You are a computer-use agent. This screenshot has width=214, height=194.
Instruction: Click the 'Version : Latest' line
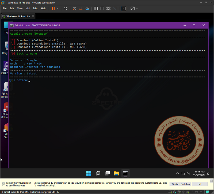tap(23, 74)
